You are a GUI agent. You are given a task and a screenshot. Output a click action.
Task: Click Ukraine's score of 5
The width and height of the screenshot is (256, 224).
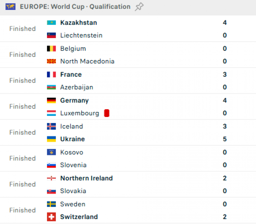[x=225, y=139]
